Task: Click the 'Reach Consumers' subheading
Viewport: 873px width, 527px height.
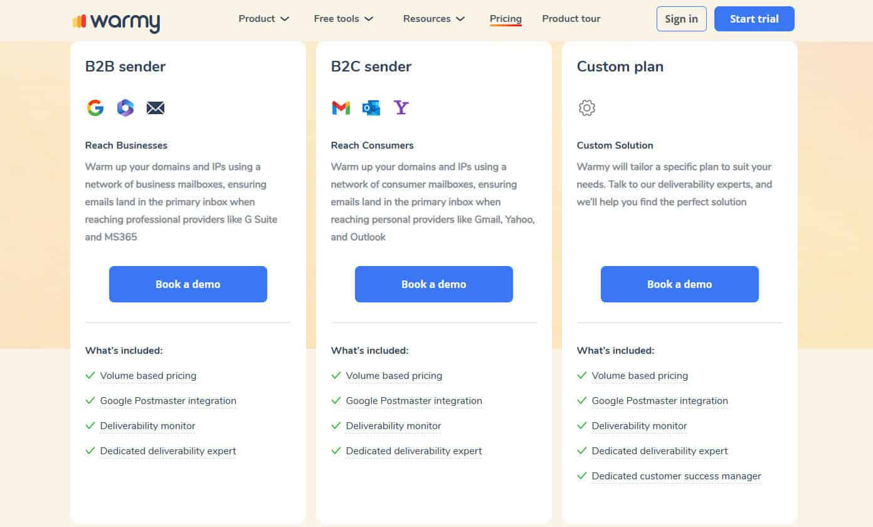Action: pyautogui.click(x=373, y=145)
